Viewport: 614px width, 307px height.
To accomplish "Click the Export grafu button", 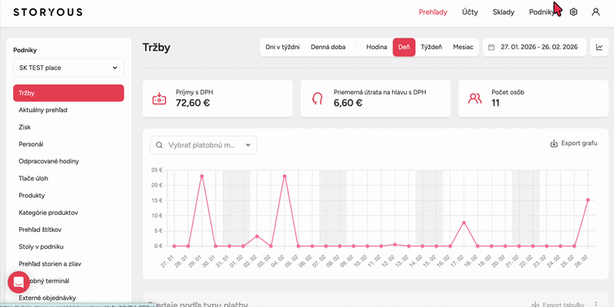I will pyautogui.click(x=573, y=144).
